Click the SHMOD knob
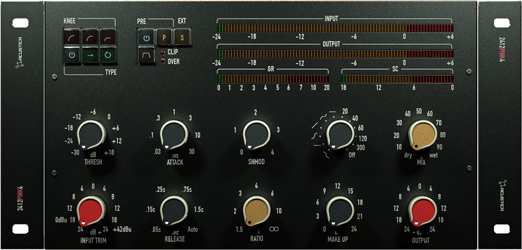522x250 pixels. pos(257,135)
